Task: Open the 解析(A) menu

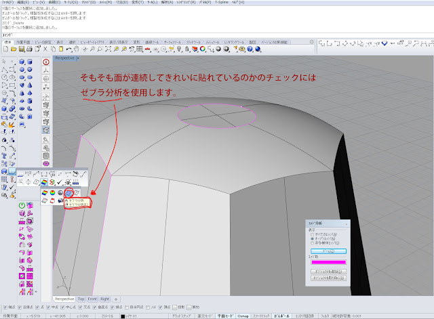Action: tap(167, 2)
